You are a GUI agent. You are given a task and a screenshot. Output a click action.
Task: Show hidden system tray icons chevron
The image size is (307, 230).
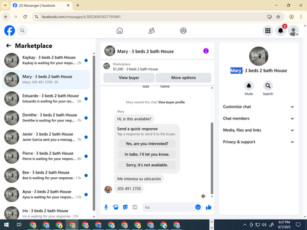pos(244,225)
